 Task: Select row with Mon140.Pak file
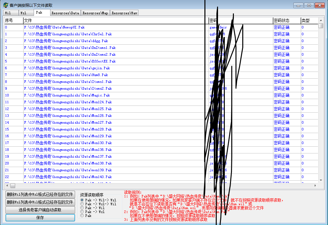tap(161, 177)
